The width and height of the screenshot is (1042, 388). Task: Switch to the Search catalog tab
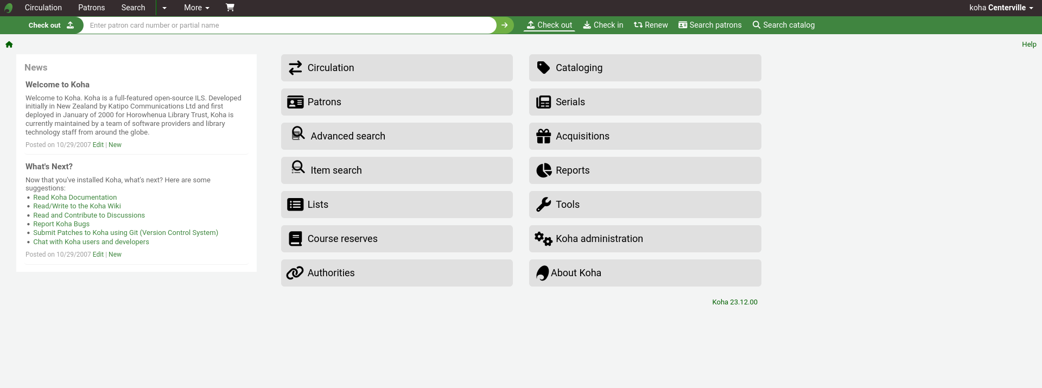click(783, 25)
